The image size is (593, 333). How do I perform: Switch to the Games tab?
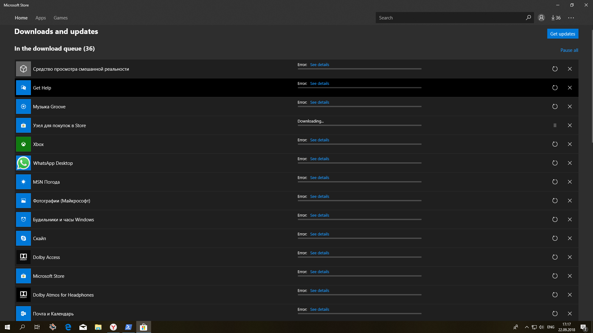pyautogui.click(x=61, y=18)
